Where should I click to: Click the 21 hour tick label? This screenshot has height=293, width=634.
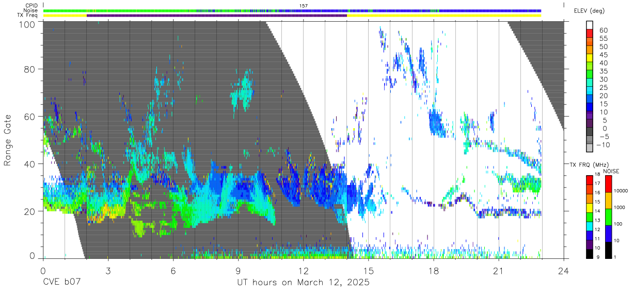[499, 271]
